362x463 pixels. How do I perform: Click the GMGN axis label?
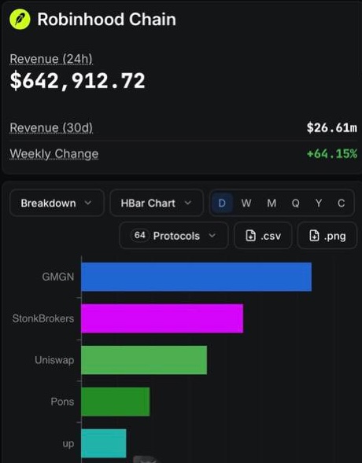(x=58, y=277)
